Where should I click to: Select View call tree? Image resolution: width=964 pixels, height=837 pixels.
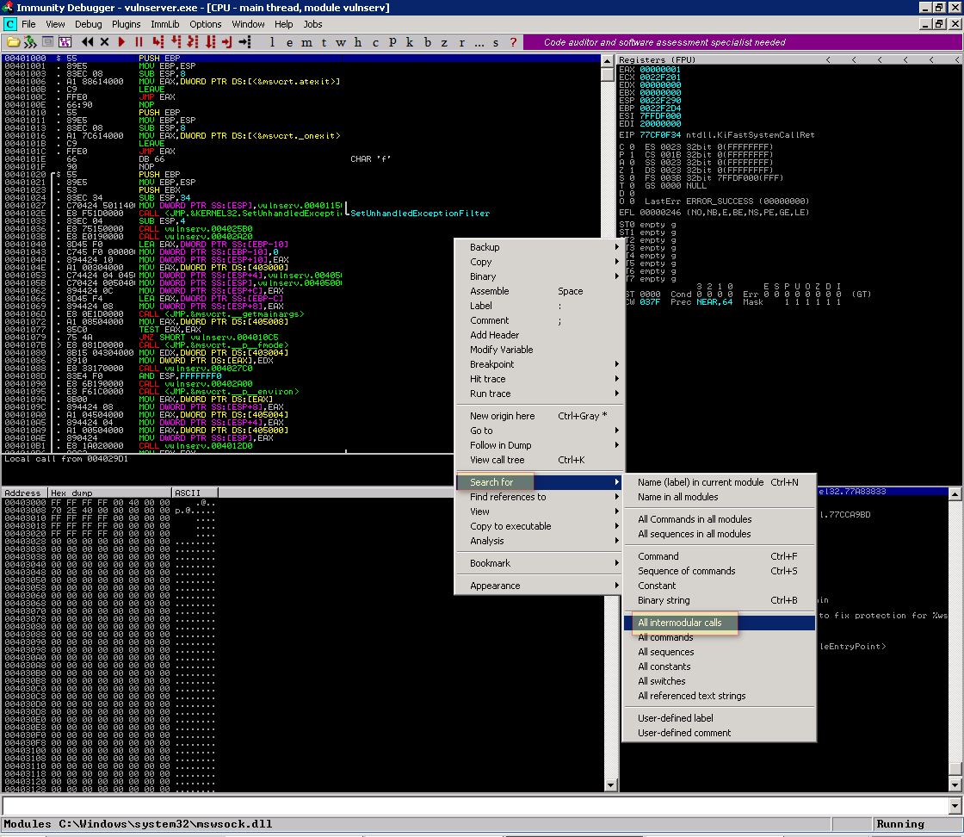[539, 460]
